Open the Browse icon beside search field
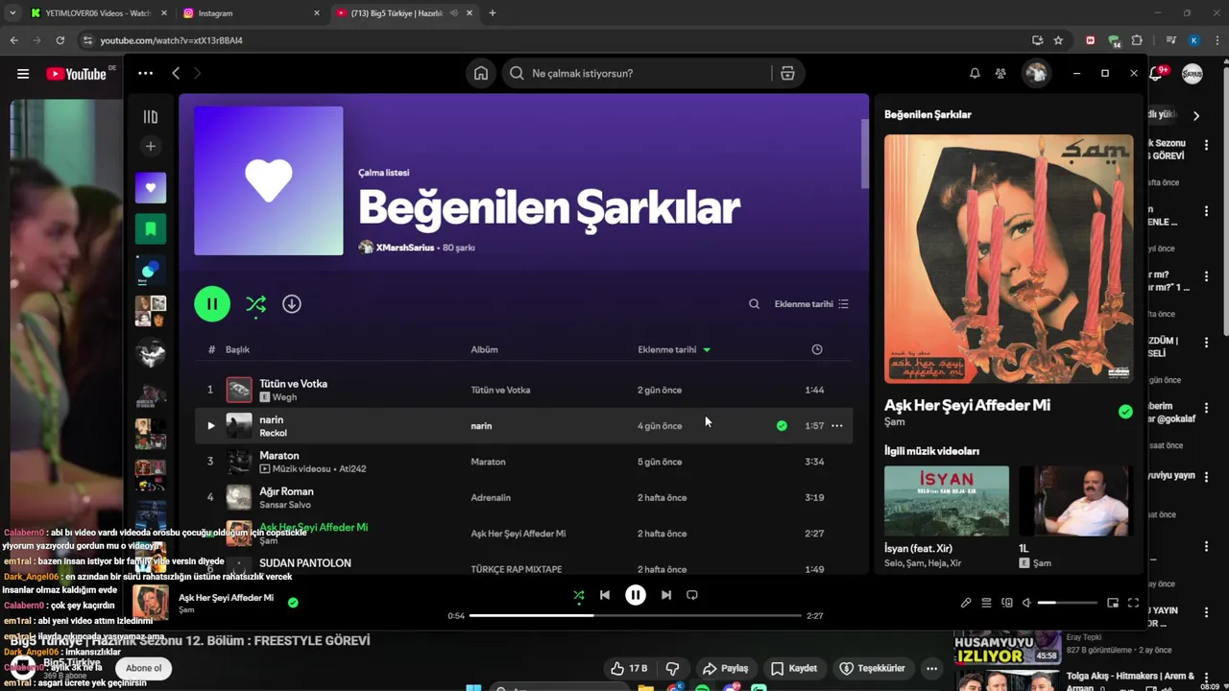Screen dimensions: 1229x691 pyautogui.click(x=787, y=73)
